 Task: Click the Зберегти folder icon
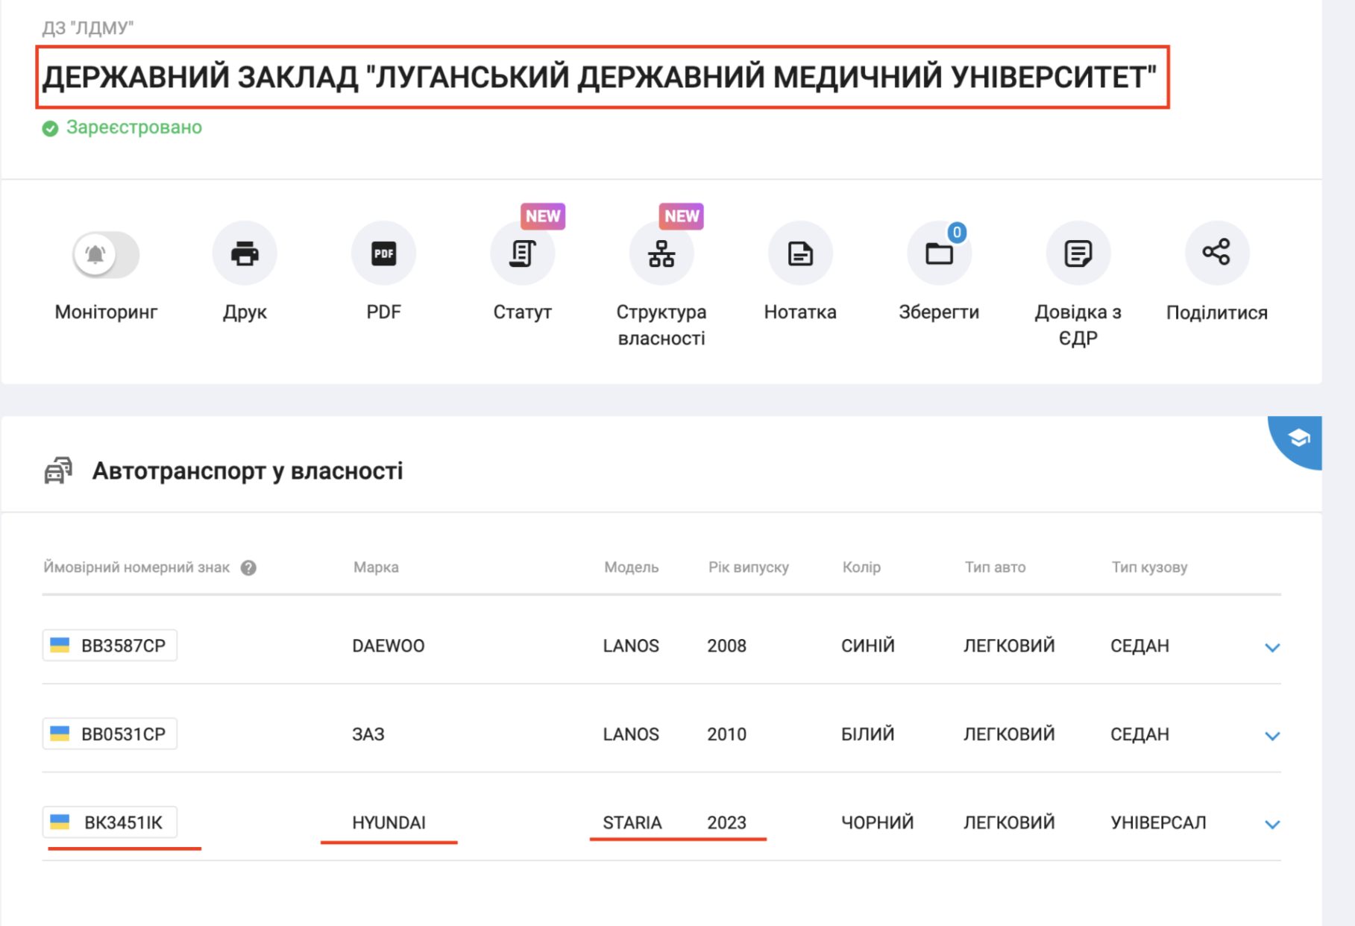pos(939,253)
